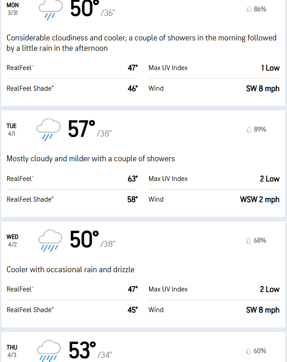Click the rain cloud icon for Monday 3/31
This screenshot has height=362, width=287.
[51, 10]
